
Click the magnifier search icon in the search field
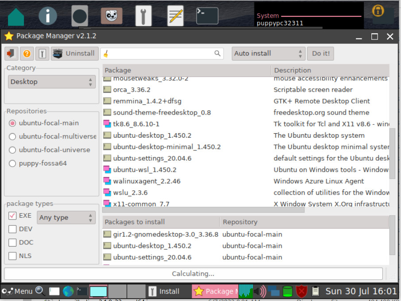coord(217,53)
